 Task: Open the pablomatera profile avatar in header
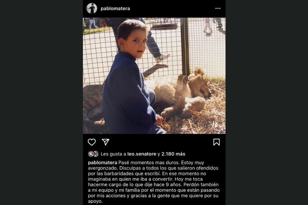click(92, 8)
